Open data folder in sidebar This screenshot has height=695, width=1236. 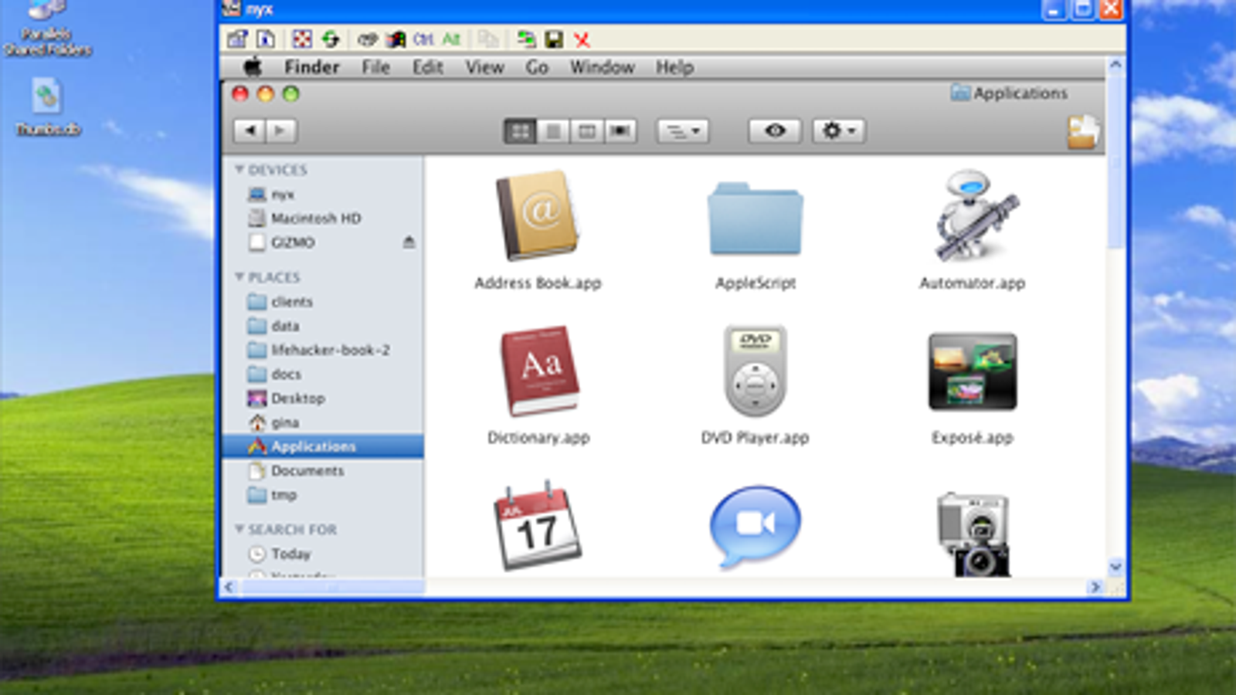[322, 326]
